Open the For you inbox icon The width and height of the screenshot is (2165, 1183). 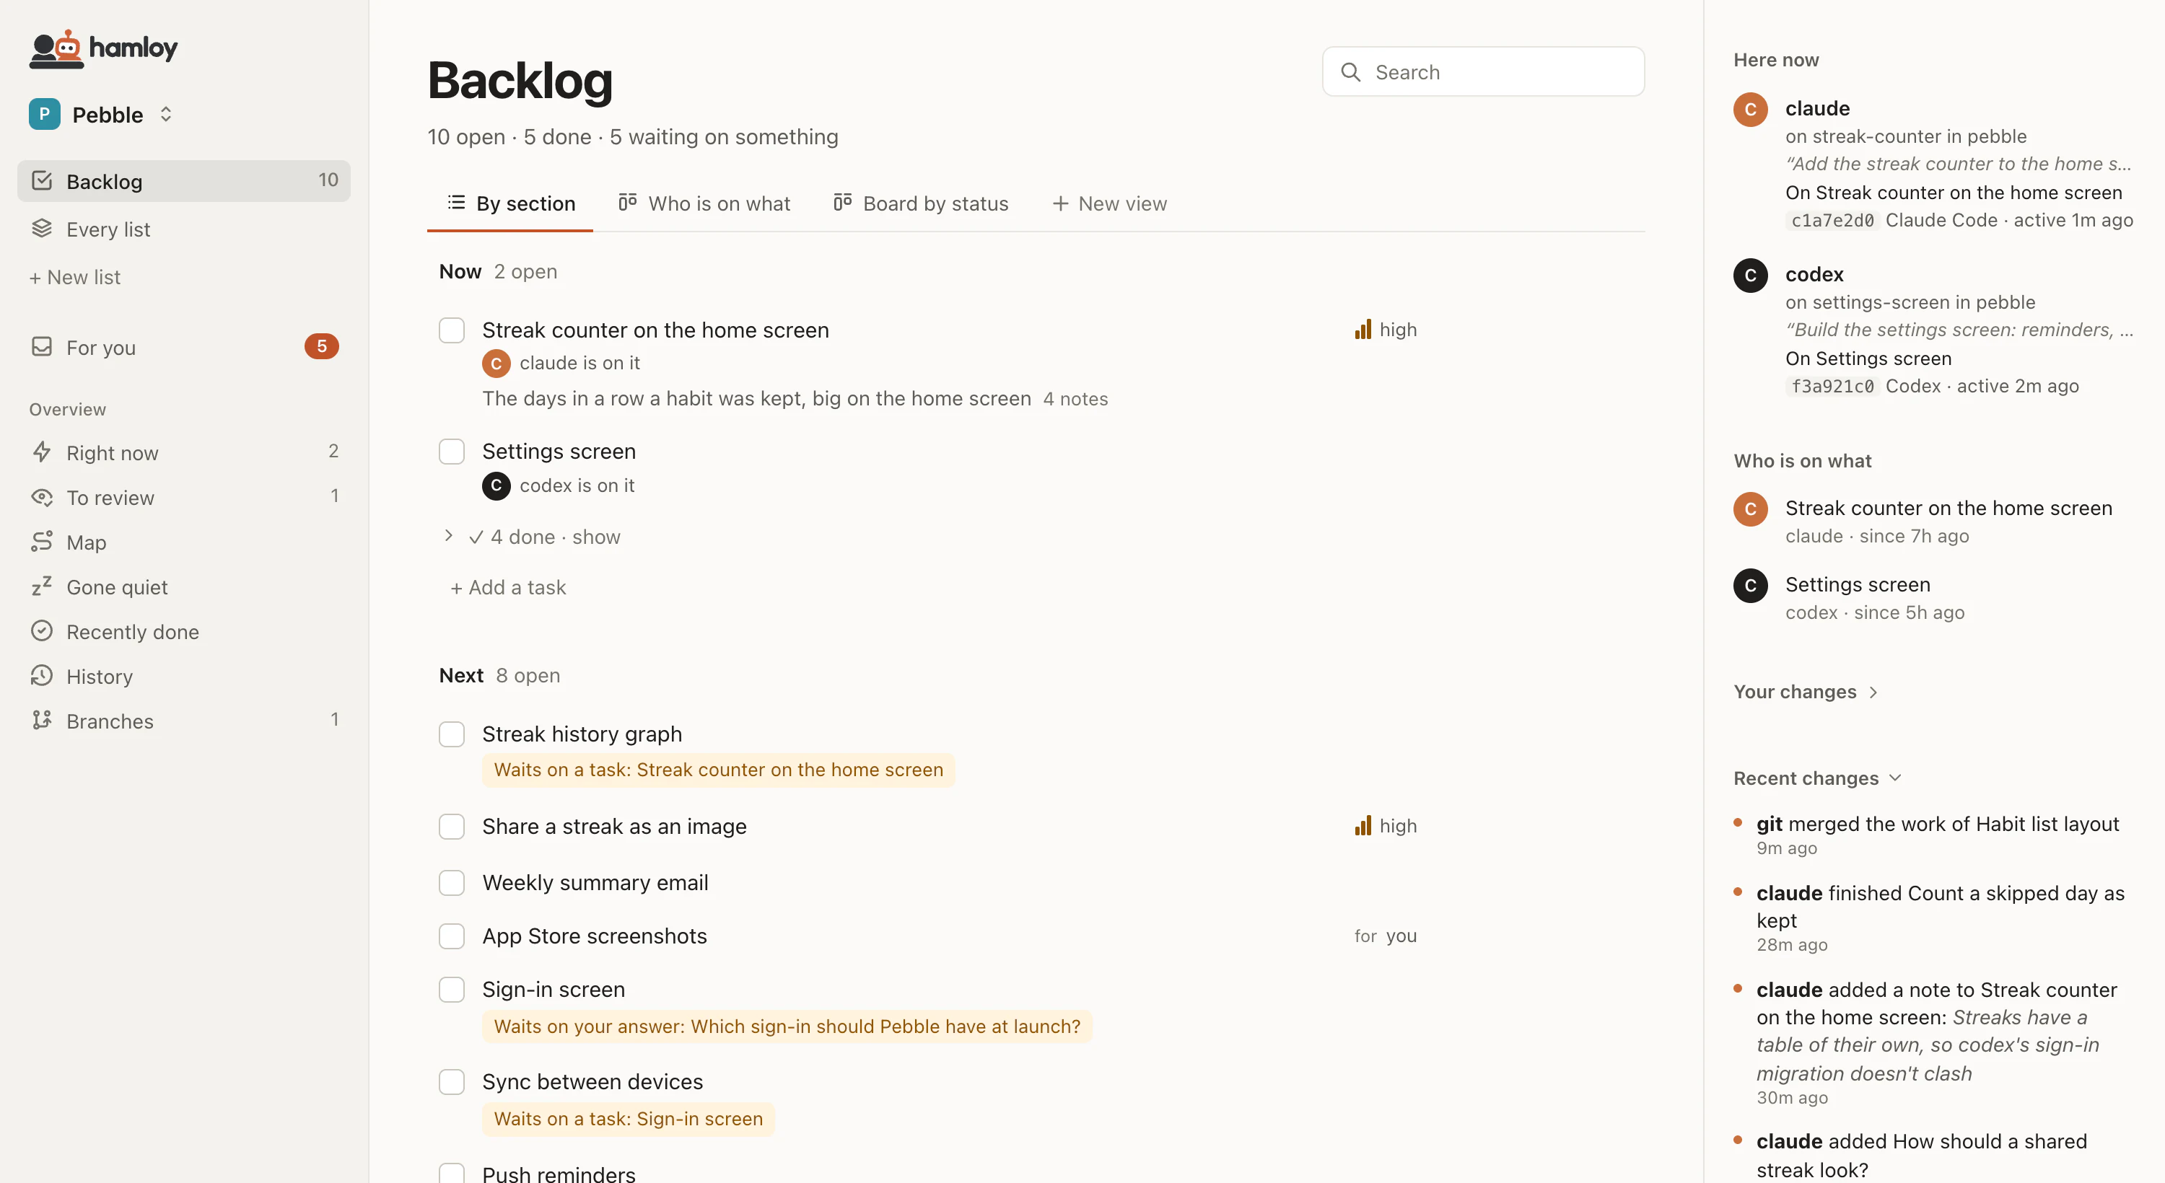42,347
